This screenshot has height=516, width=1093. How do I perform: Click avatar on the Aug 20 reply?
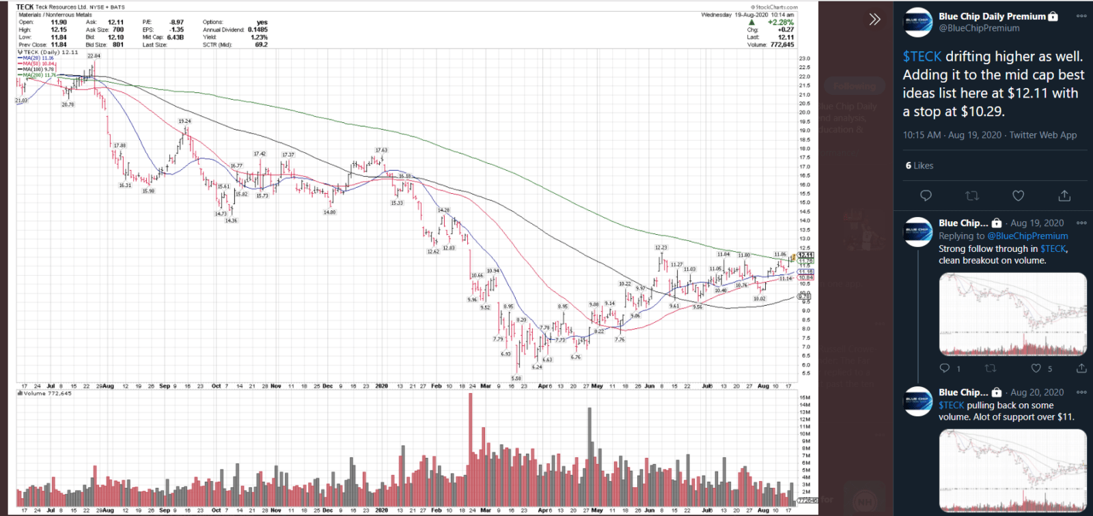tap(918, 401)
